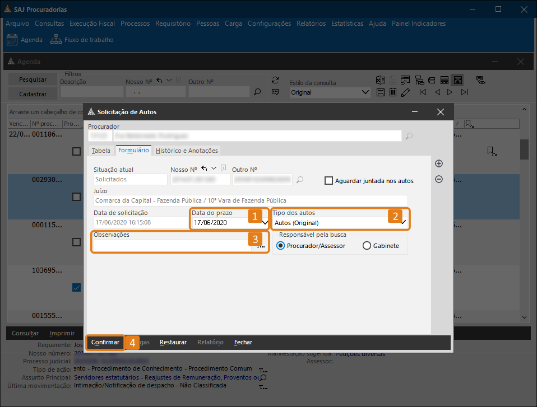Screen dimensions: 537x407
Task: Select the Procurador/Assessor radio option
Action: coord(281,246)
